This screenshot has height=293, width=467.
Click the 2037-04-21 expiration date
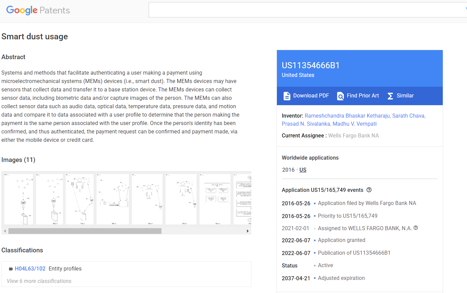pyautogui.click(x=296, y=278)
